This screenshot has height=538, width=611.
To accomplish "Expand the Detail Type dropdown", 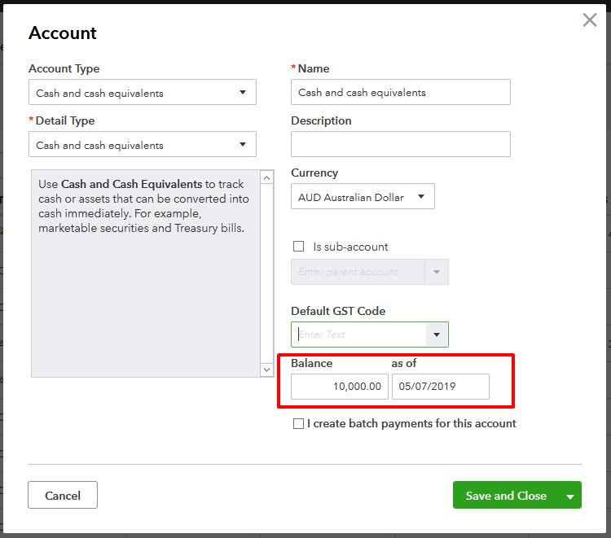I will [x=143, y=145].
